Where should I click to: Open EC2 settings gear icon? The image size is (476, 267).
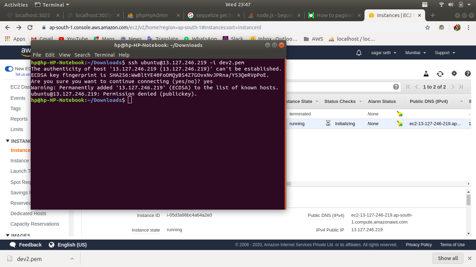pos(454,74)
